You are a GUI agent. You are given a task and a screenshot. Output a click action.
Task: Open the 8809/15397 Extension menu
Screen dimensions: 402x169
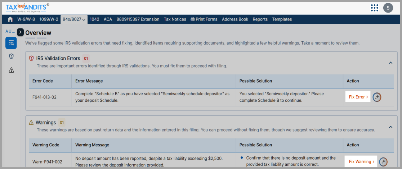pyautogui.click(x=138, y=19)
